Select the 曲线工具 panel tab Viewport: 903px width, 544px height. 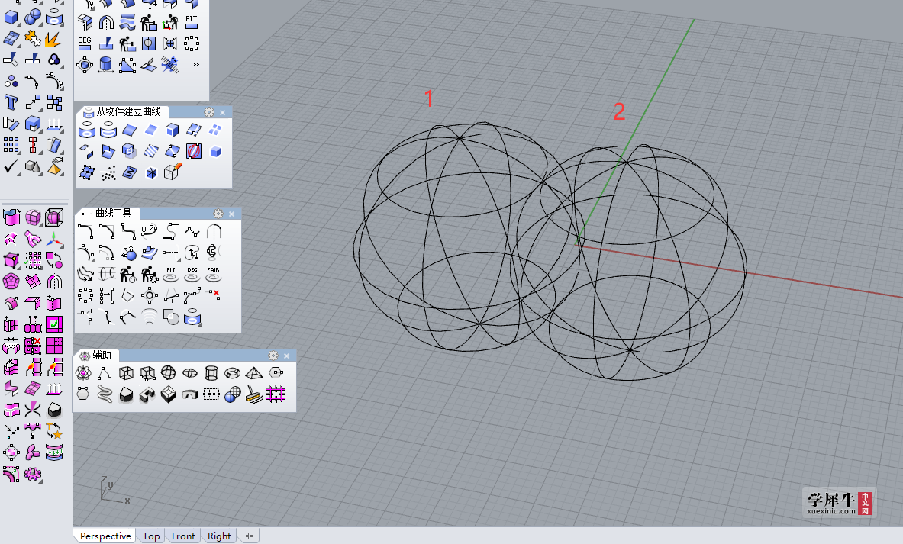coord(107,213)
